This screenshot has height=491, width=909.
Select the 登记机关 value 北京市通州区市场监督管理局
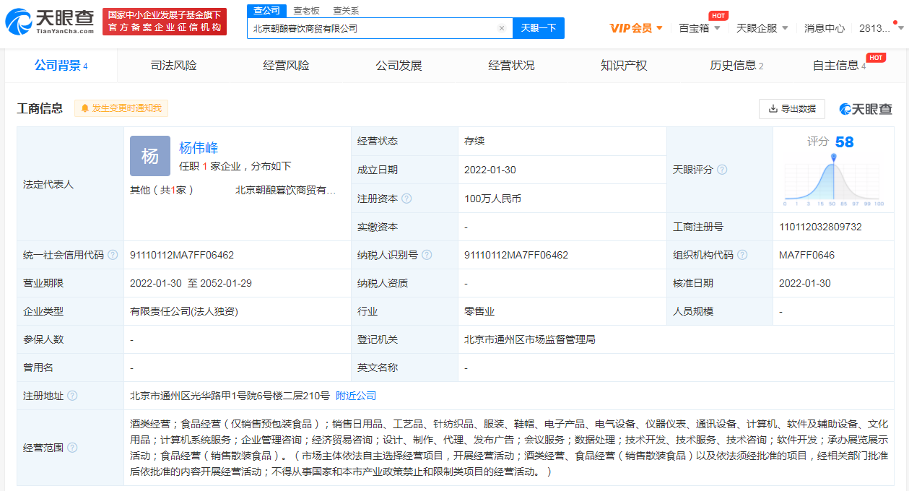pos(530,339)
